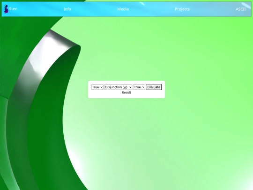Screen dimensions: 253x190
Task: Click the Evaluate button
Action: point(154,87)
